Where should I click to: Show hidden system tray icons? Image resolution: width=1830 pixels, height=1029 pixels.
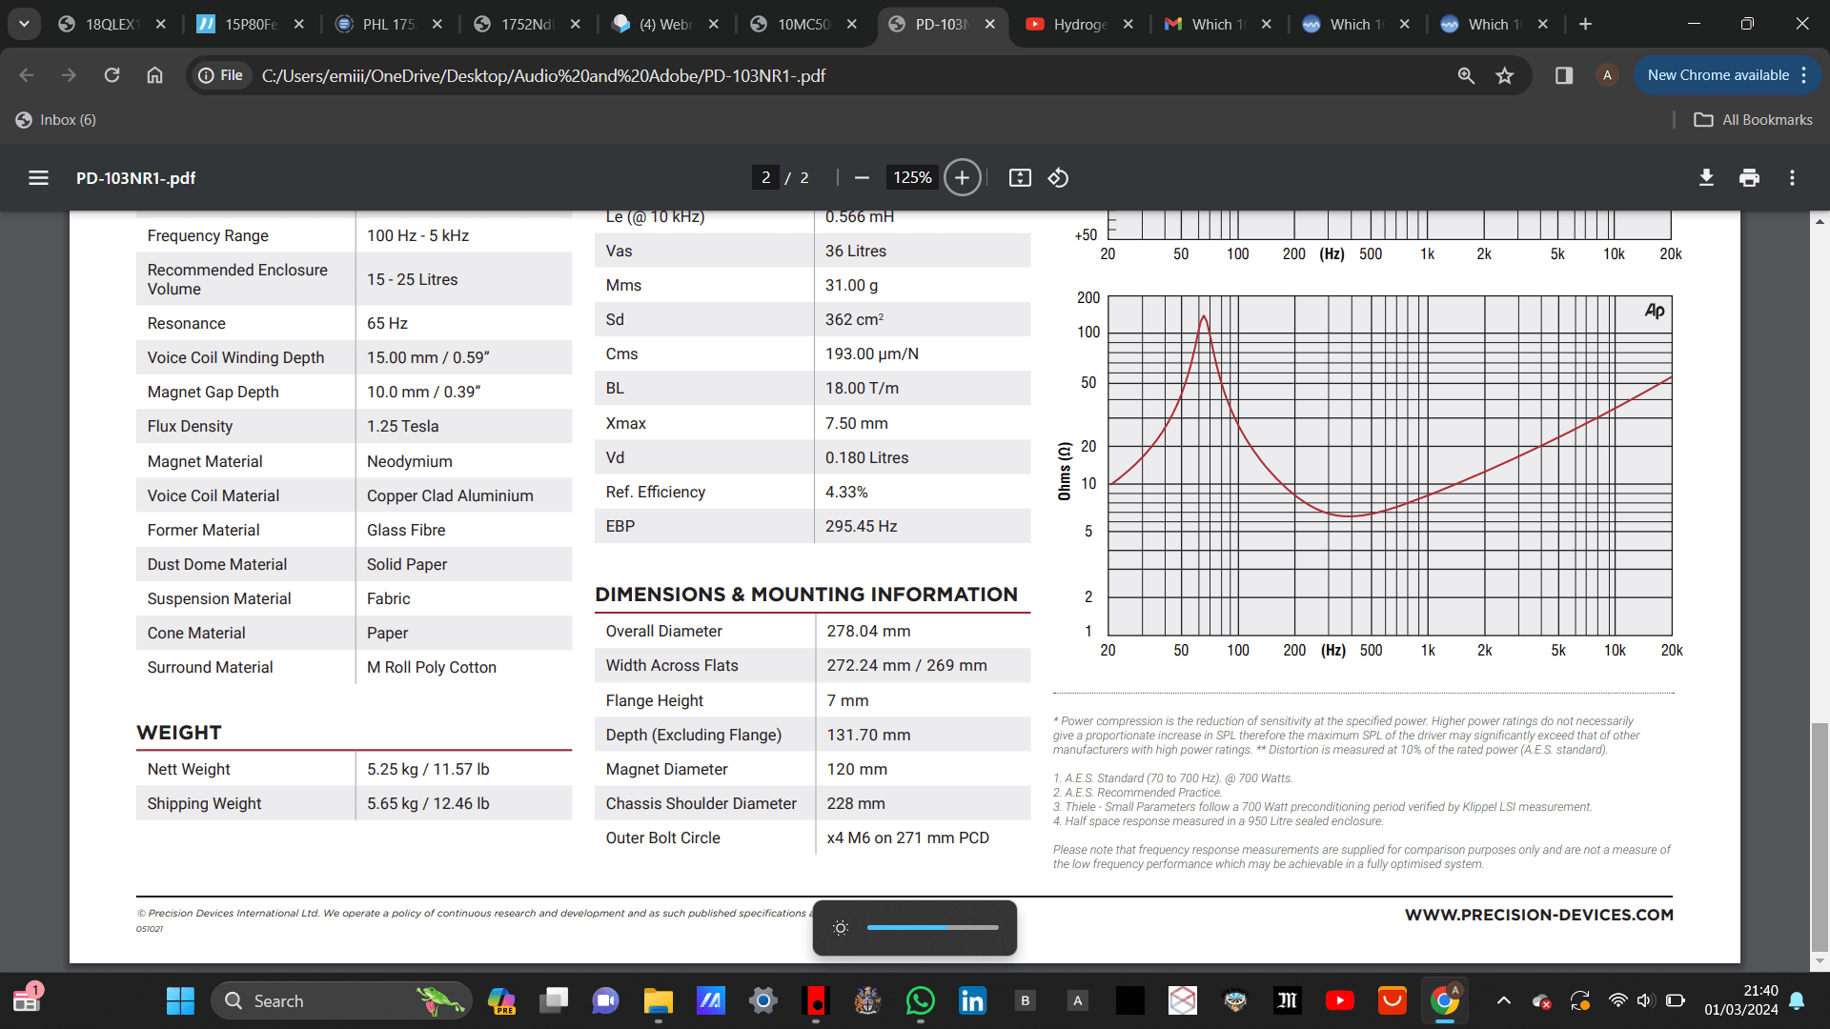1503,1000
